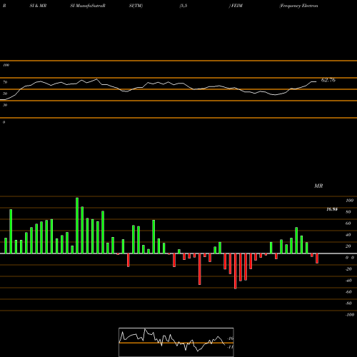Click the 'Frequency Electron' company name text
The height and width of the screenshot is (357, 357).
(299, 6)
